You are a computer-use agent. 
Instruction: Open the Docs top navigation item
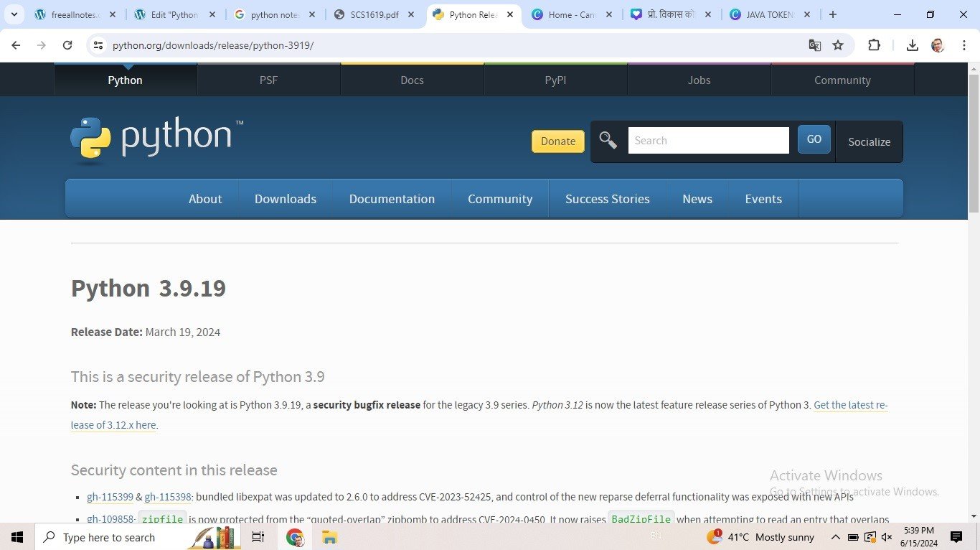(x=413, y=80)
